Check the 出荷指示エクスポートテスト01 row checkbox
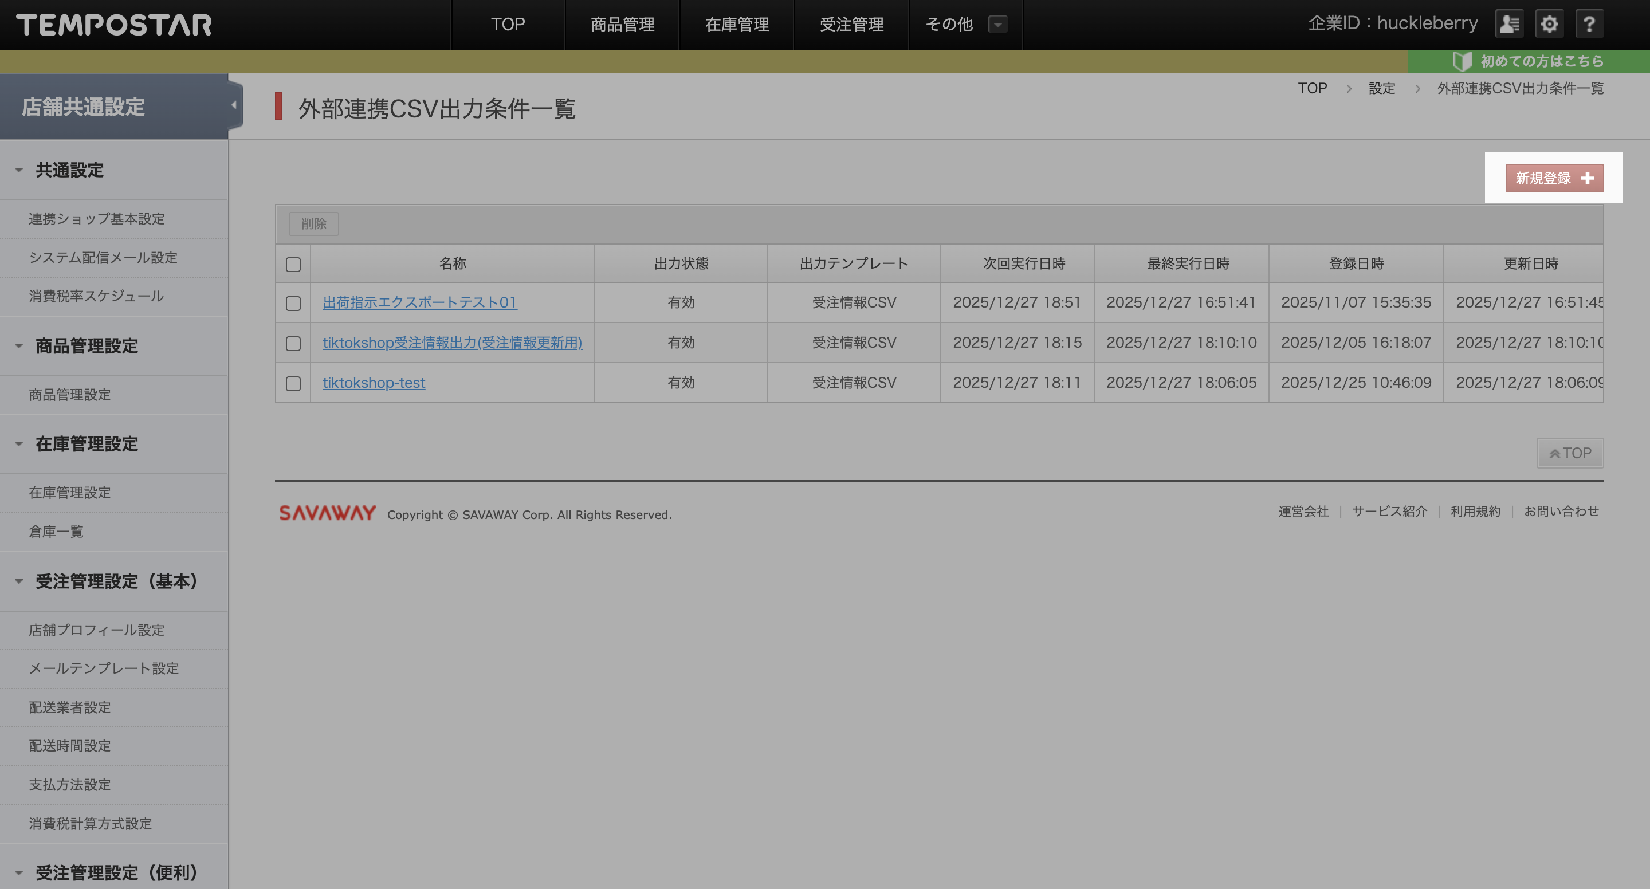 (x=293, y=303)
